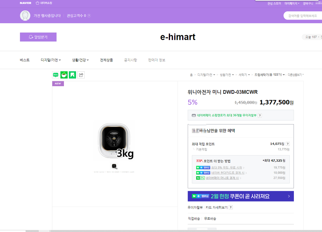Open 장바구니 cart link
This screenshot has width=322, height=232.
click(308, 4)
